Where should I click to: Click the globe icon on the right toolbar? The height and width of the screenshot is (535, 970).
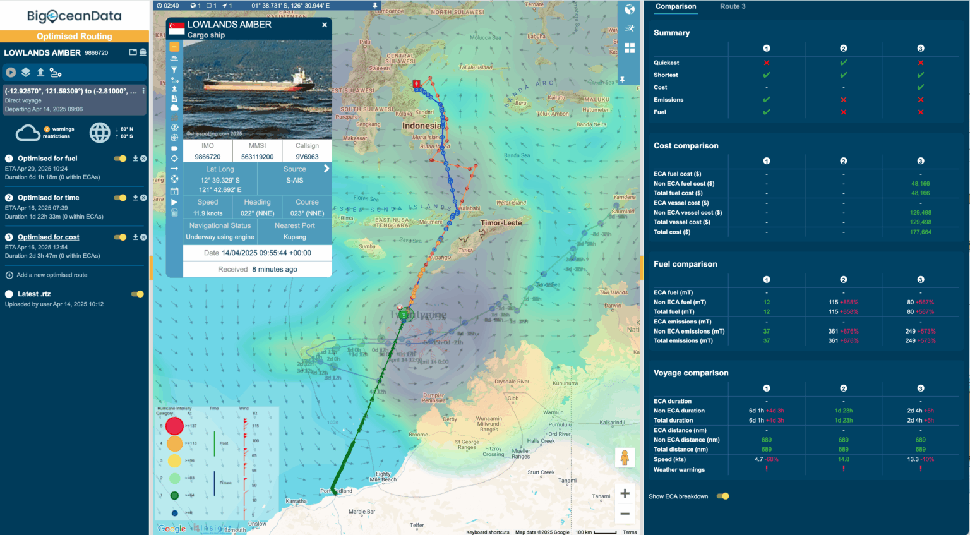[x=629, y=9]
